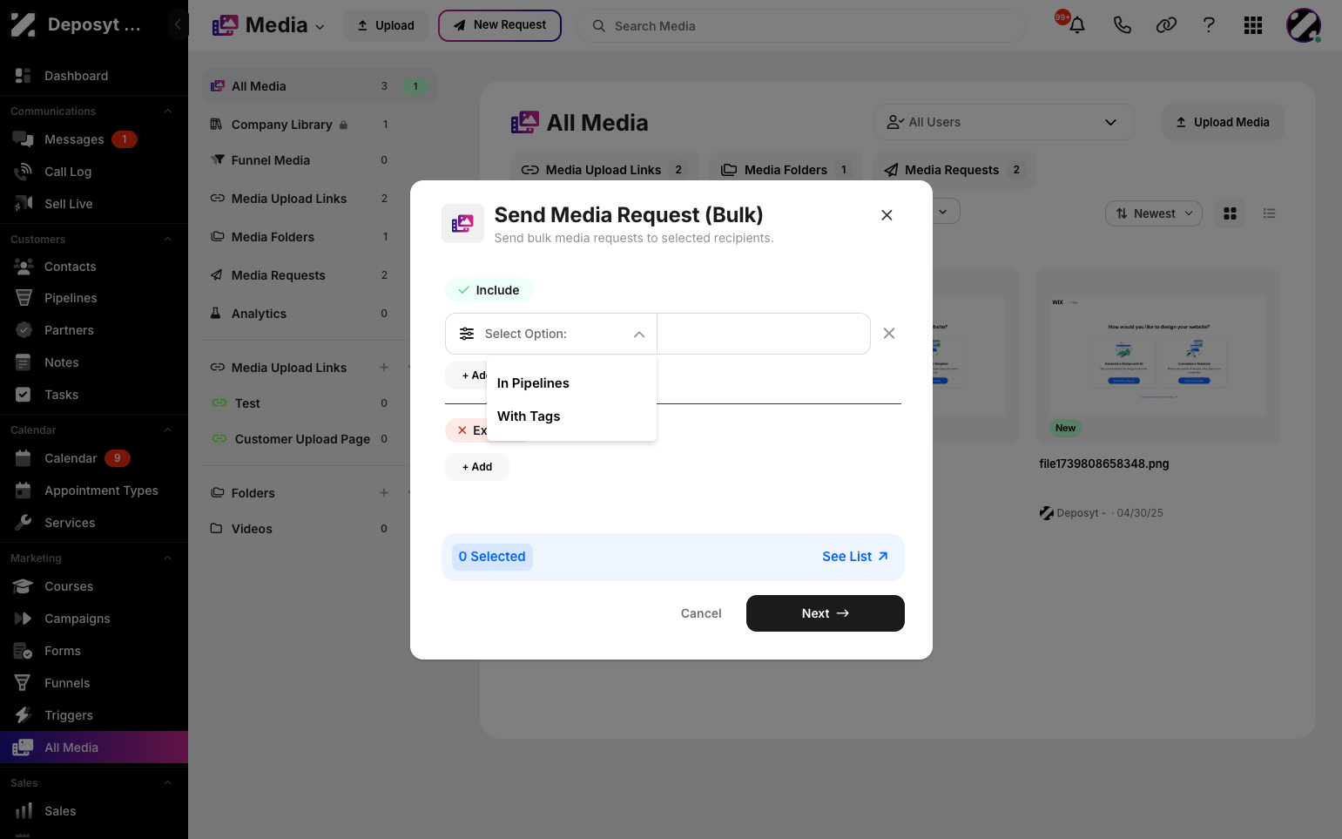Screen dimensions: 1342x839
Task: Open the See List link
Action: click(855, 557)
